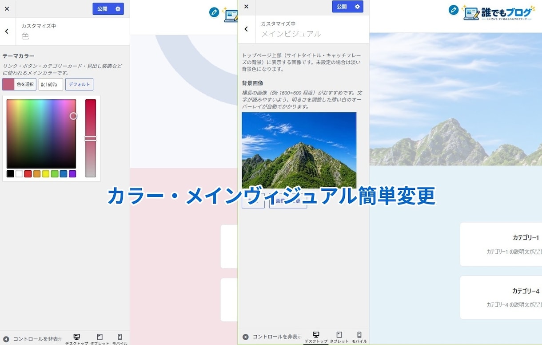
Task: Click the 画像を変更 button
Action: click(x=288, y=201)
